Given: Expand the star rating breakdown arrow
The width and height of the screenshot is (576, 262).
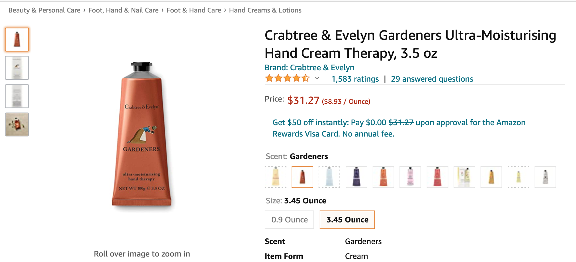Looking at the screenshot, I should [317, 78].
